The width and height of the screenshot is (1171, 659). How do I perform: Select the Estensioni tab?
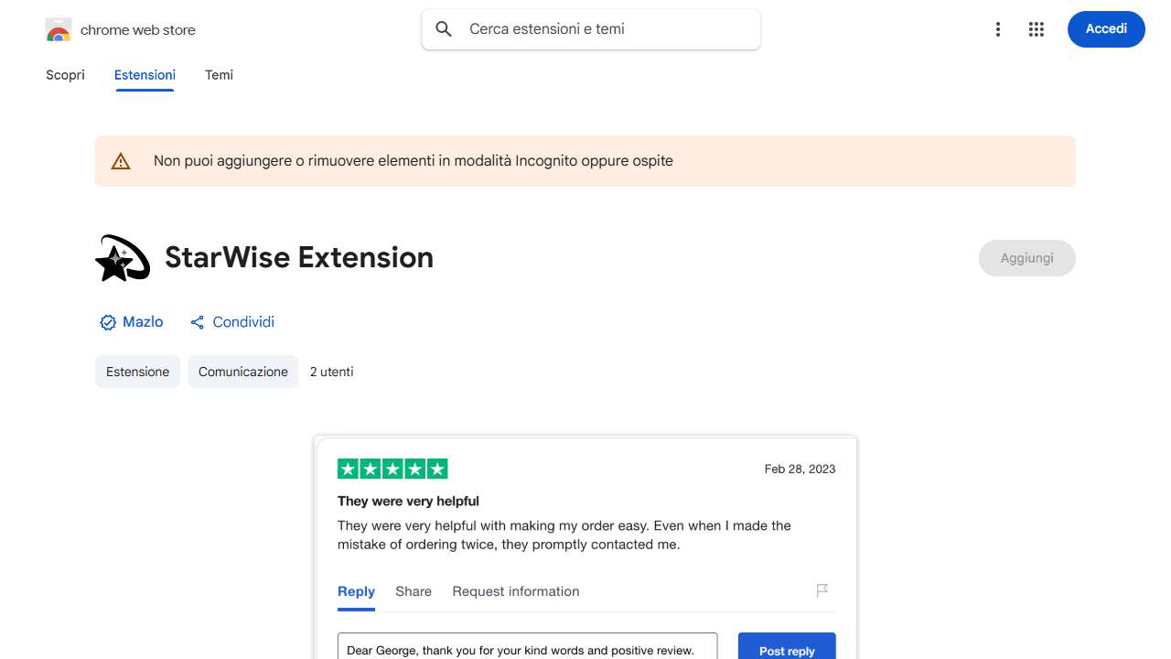pyautogui.click(x=145, y=75)
